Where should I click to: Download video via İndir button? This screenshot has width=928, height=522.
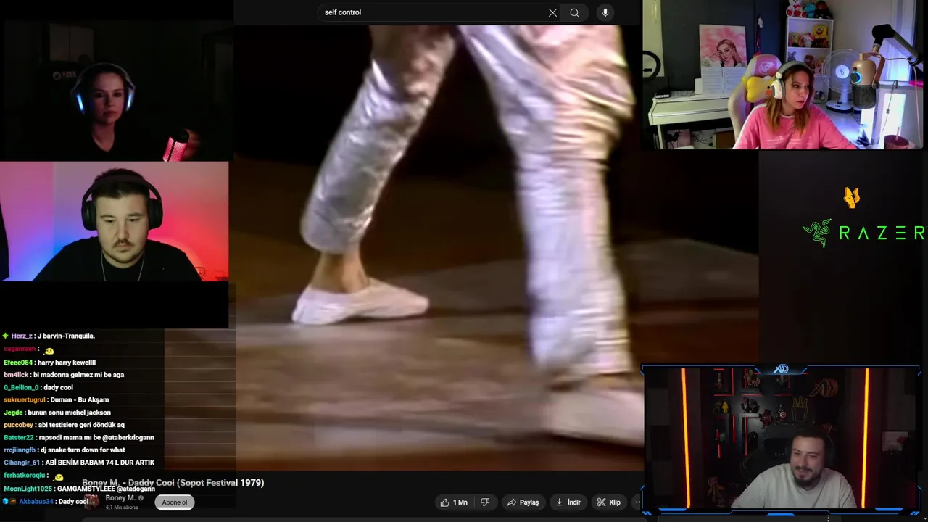(x=568, y=502)
